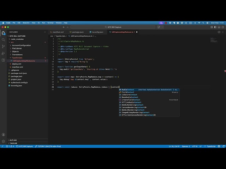Open the Extensions view
Image resolution: width=226 pixels, height=169 pixels.
(3, 60)
